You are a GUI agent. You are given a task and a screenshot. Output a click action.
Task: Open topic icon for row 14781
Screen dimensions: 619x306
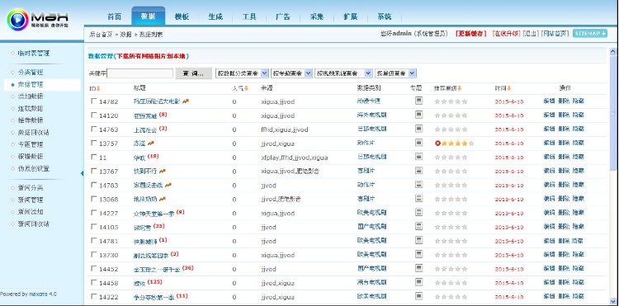pos(418,241)
